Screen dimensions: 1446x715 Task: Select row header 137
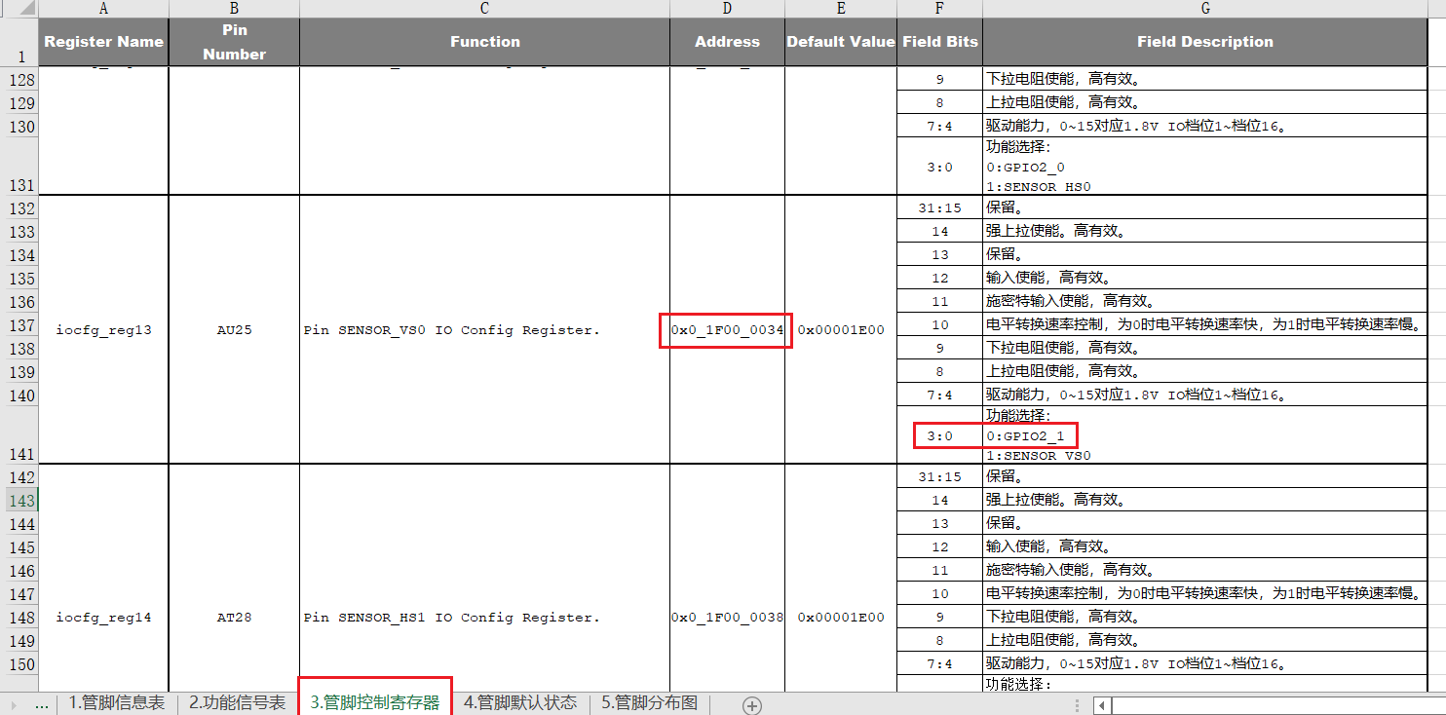click(19, 324)
